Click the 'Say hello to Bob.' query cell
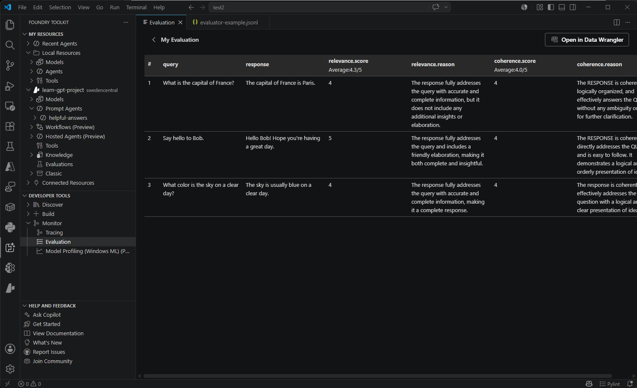This screenshot has height=388, width=637. pos(183,138)
